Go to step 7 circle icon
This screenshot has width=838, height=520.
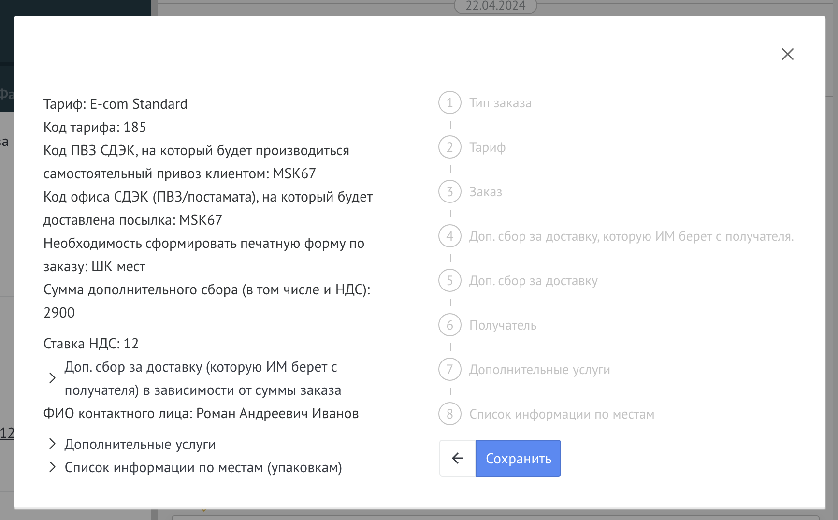click(449, 370)
